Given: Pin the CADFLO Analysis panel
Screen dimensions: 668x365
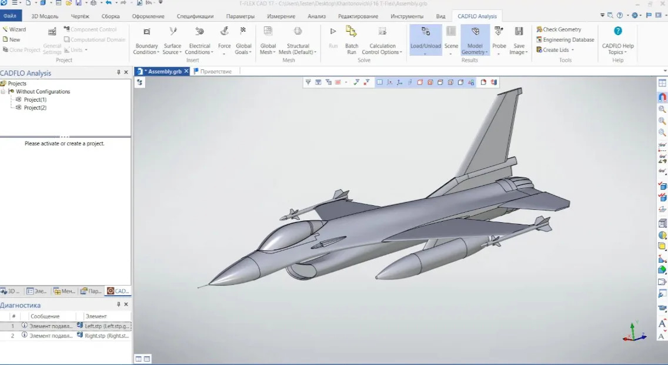Looking at the screenshot, I should click(x=118, y=72).
